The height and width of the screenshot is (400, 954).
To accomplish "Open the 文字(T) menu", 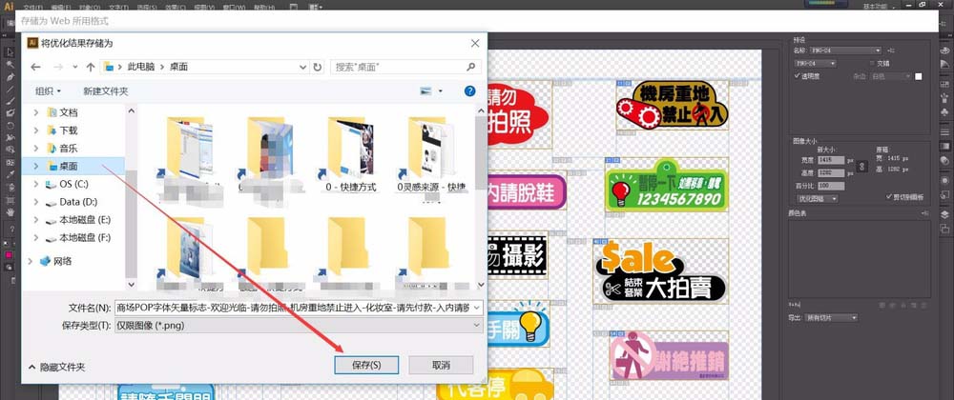I will tap(119, 8).
